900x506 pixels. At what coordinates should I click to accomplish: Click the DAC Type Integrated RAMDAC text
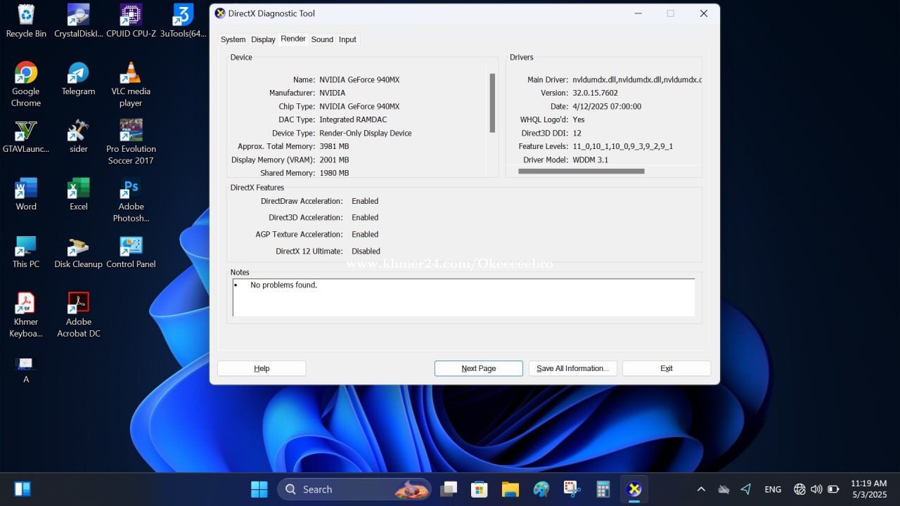(353, 119)
